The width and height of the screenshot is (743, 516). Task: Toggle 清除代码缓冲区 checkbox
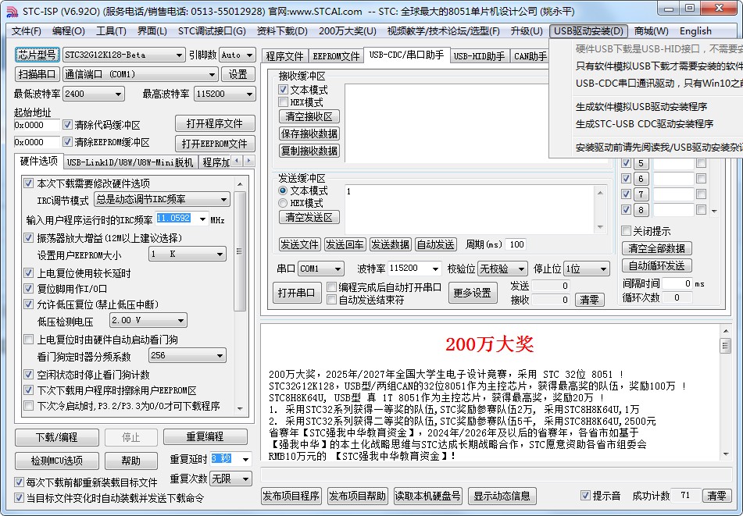coord(67,124)
